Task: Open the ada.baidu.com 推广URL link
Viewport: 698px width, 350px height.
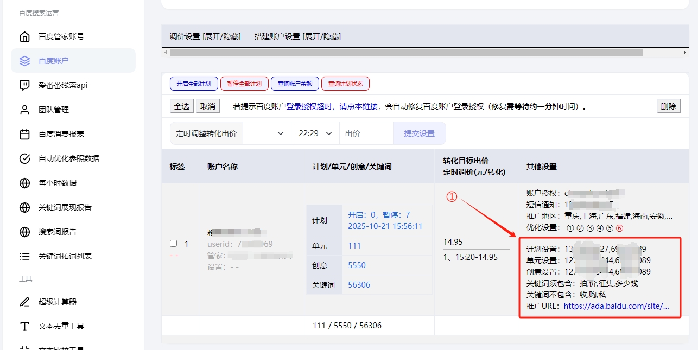Action: [616, 306]
